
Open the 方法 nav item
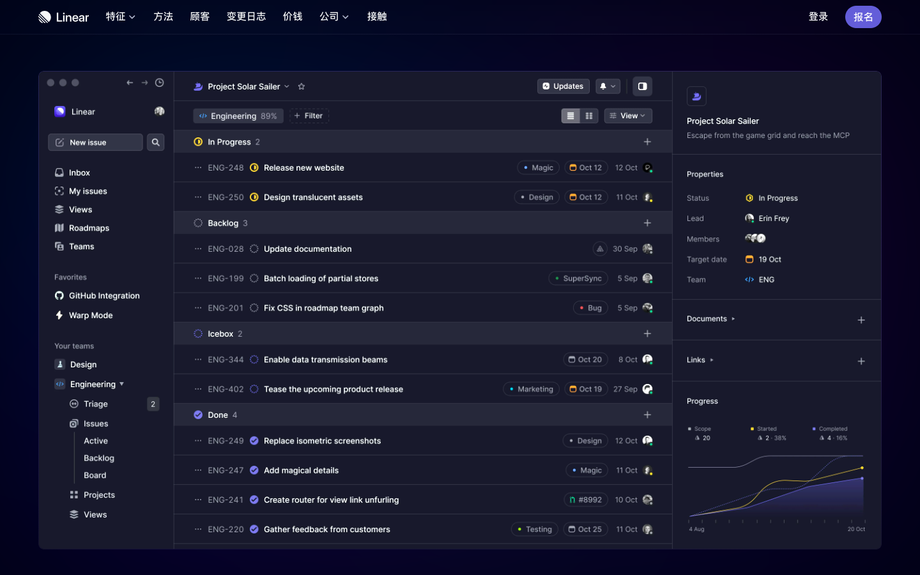164,17
